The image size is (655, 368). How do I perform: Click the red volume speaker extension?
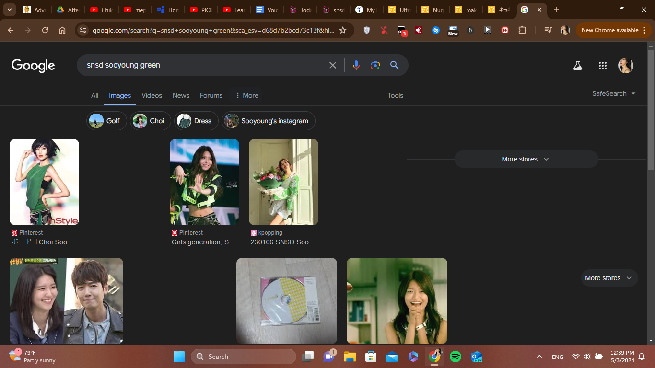tap(419, 30)
